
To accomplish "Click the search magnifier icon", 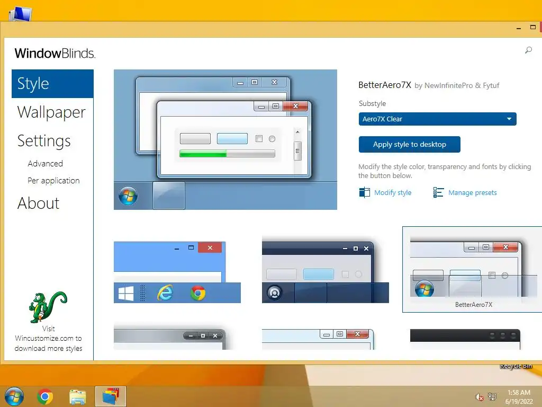I will (x=528, y=50).
